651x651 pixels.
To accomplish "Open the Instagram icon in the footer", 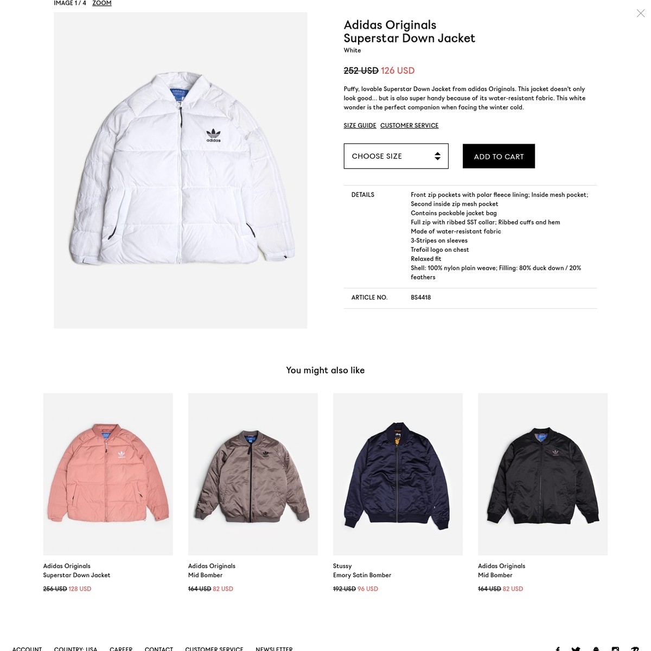I will [x=615, y=649].
